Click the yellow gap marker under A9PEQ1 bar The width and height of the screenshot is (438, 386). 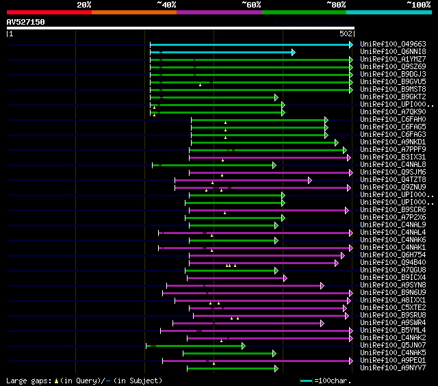(214, 363)
